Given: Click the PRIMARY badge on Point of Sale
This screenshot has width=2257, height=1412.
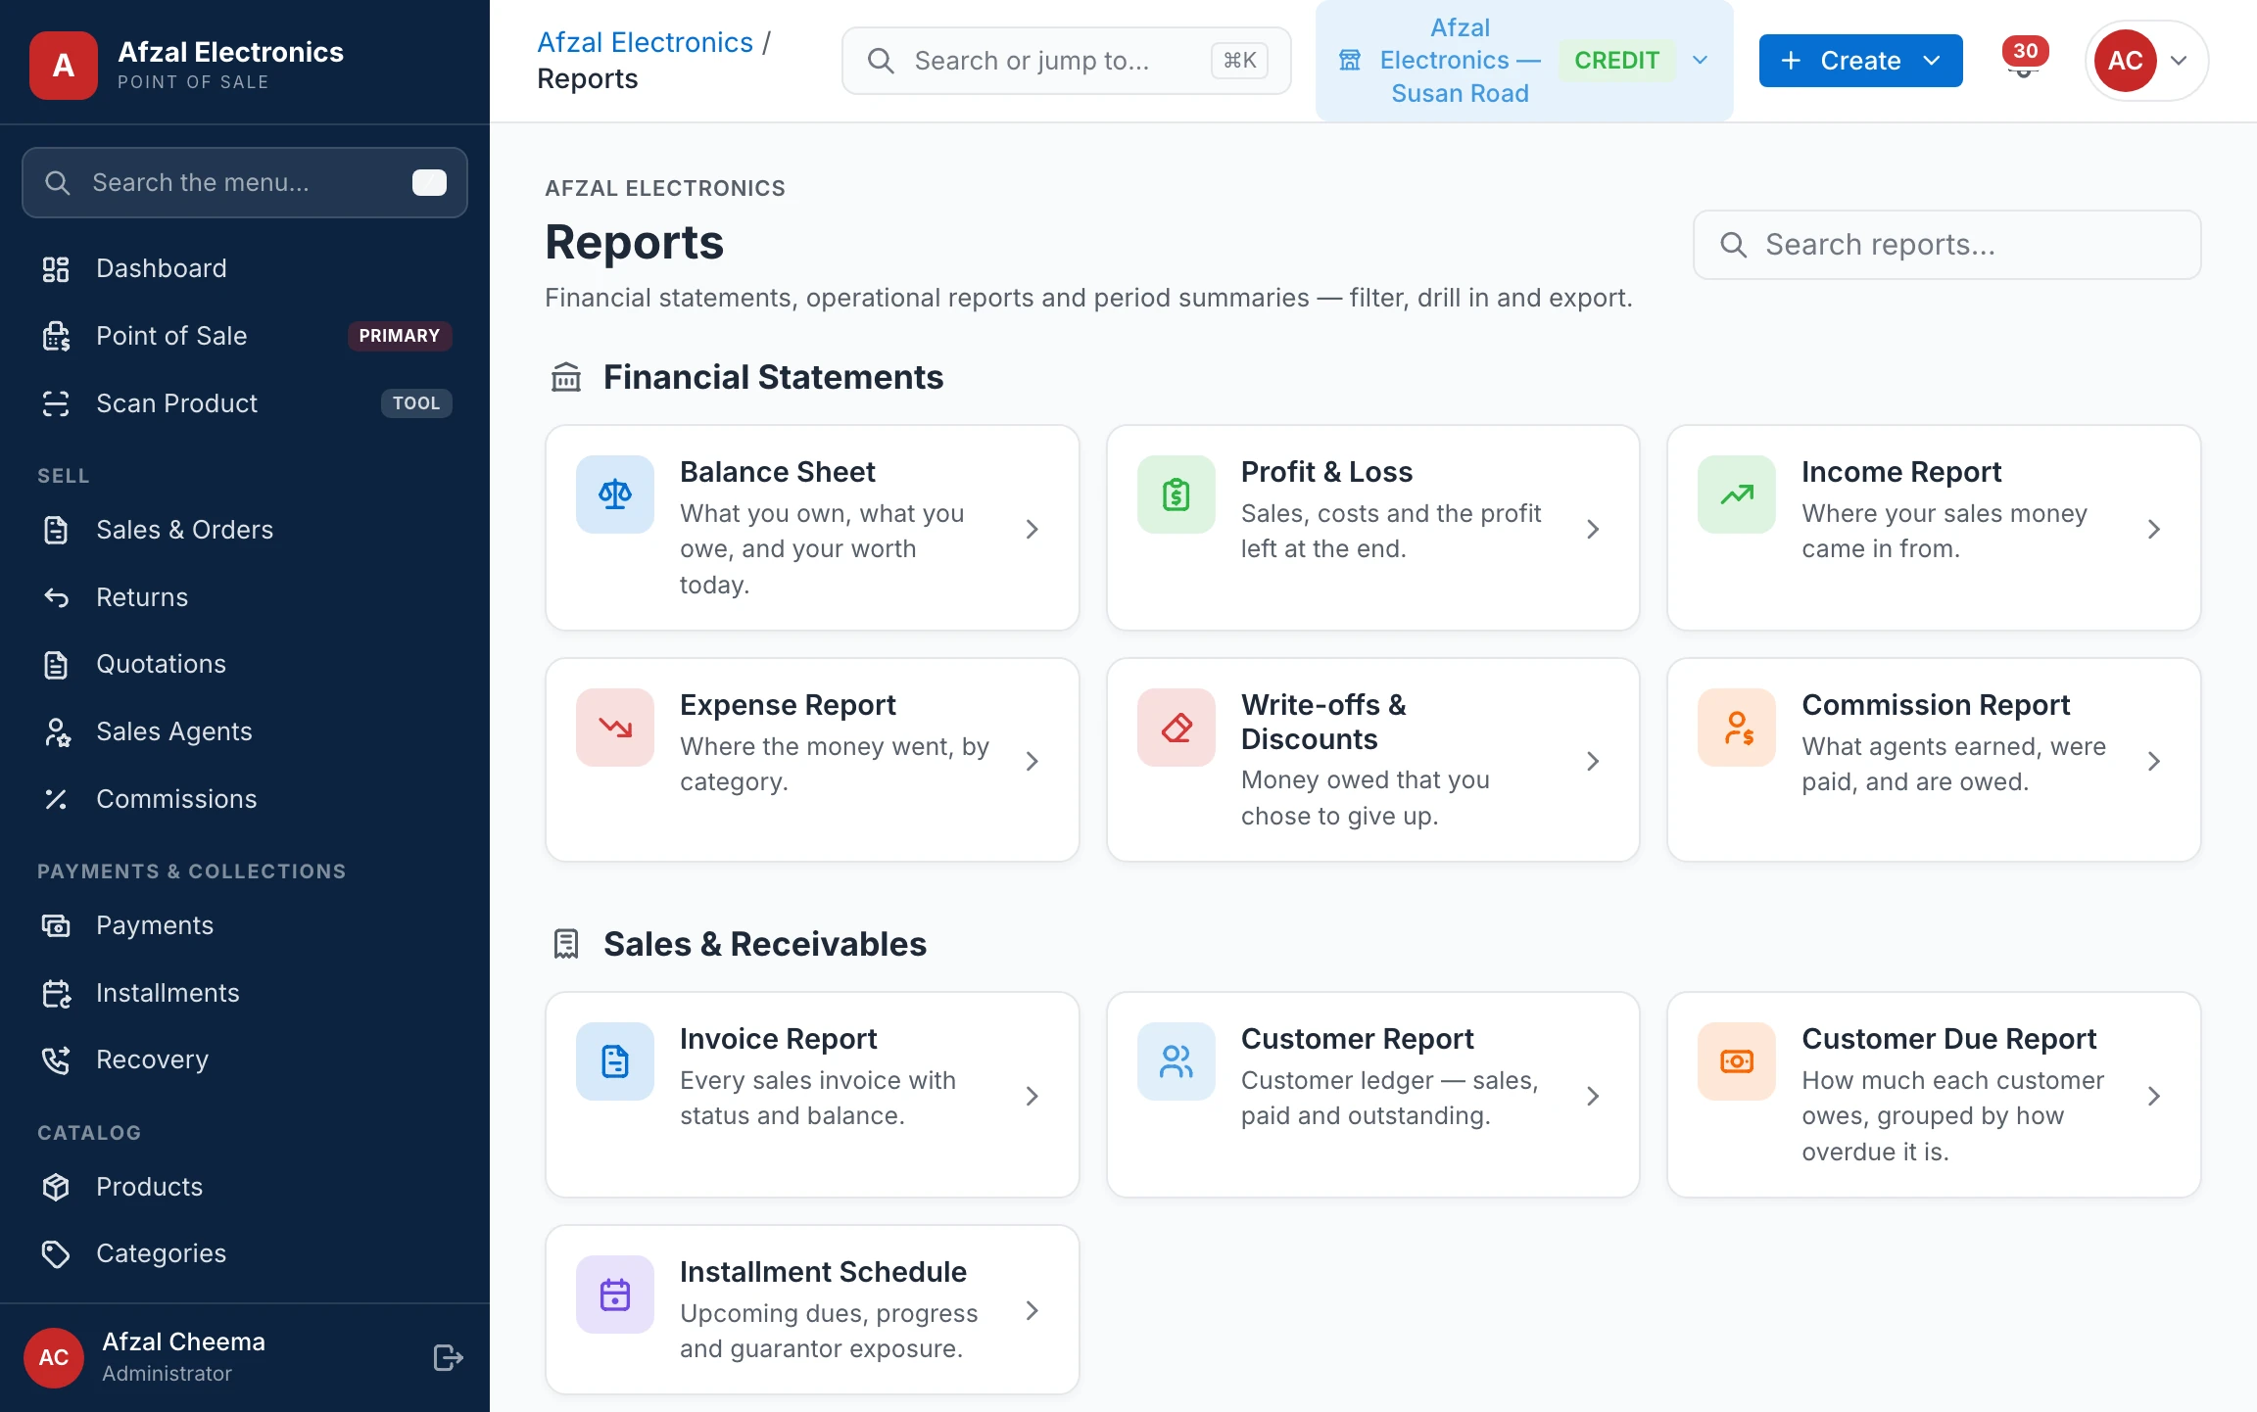Looking at the screenshot, I should (x=399, y=336).
